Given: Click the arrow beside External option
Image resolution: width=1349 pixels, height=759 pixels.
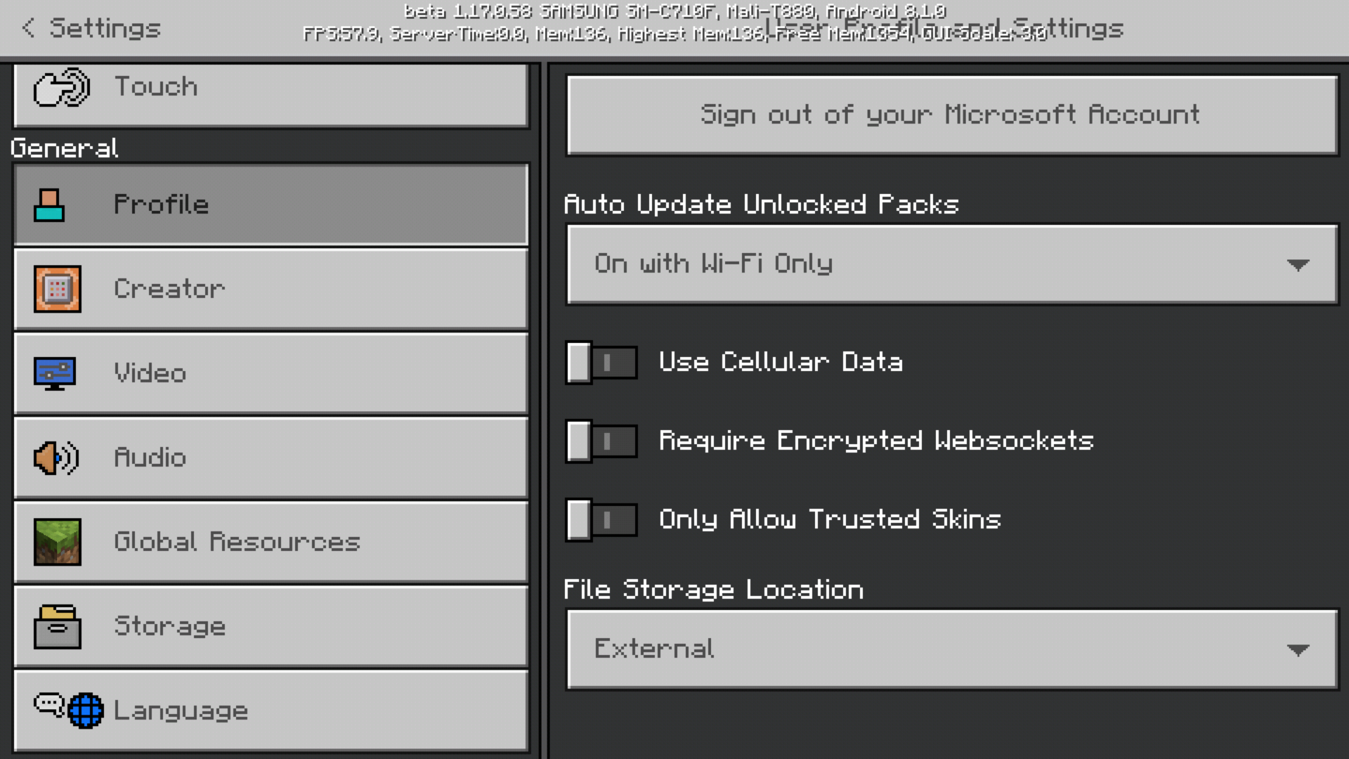Looking at the screenshot, I should click(x=1297, y=650).
